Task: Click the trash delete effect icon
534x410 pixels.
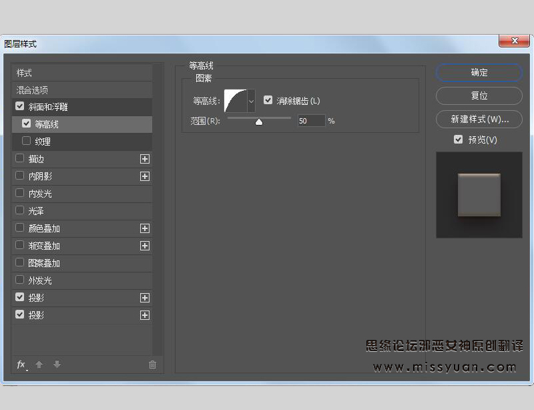Action: pos(153,365)
